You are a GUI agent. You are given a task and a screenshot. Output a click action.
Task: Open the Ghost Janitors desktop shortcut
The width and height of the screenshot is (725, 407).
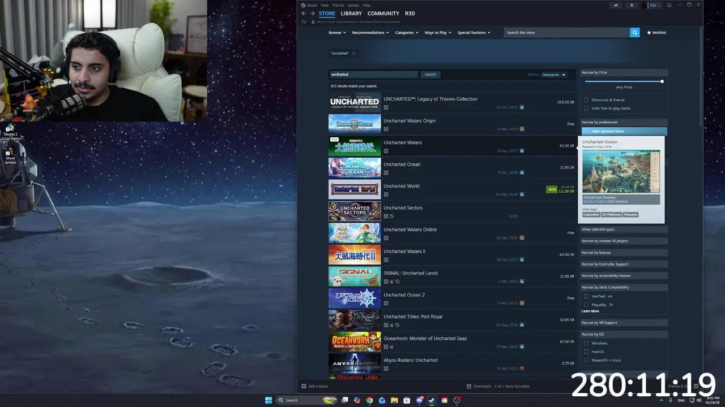[10, 157]
